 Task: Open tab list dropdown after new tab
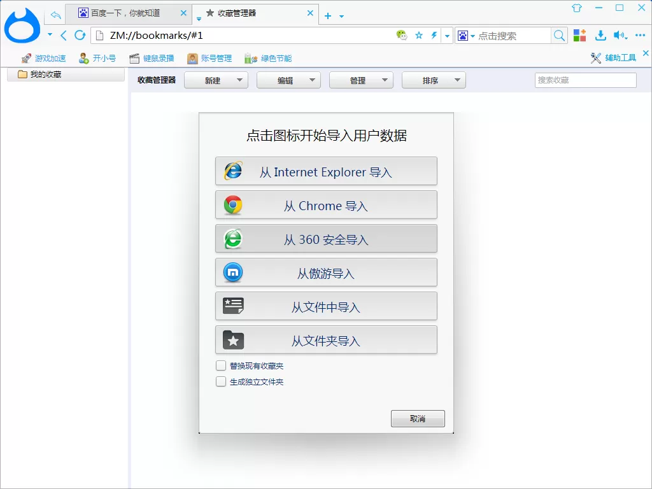point(341,17)
